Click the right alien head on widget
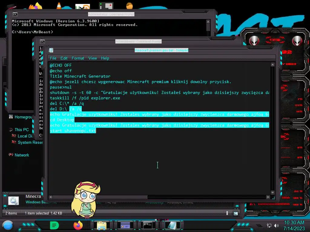The height and width of the screenshot is (232, 310). point(297,41)
